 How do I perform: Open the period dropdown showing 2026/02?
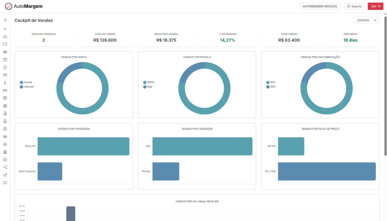(x=367, y=20)
